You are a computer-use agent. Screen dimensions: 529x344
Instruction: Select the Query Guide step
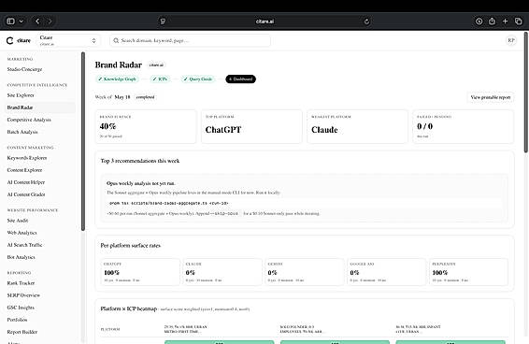[x=198, y=79]
